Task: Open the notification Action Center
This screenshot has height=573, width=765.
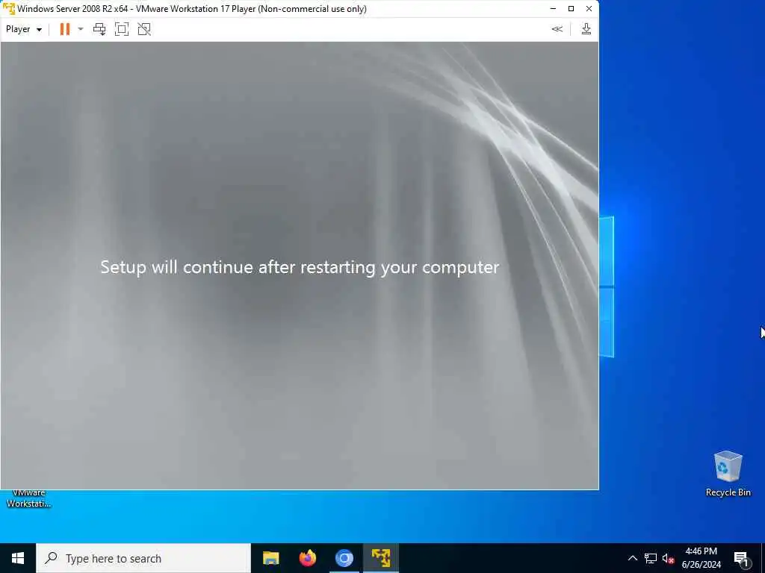Action: (741, 558)
